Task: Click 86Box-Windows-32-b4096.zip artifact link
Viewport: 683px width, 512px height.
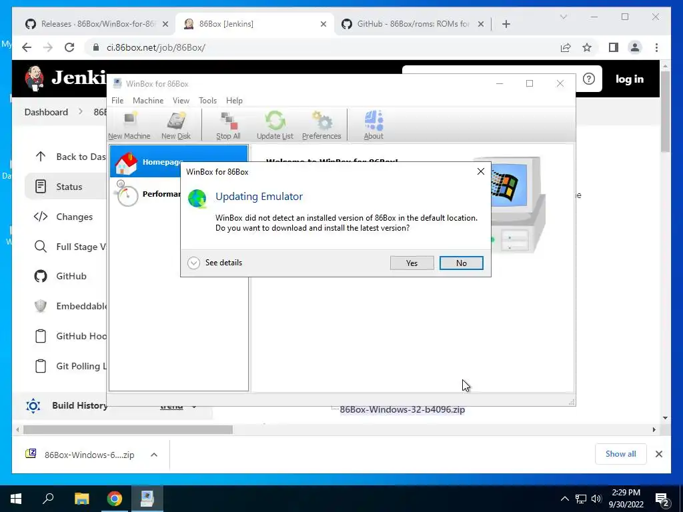Action: pyautogui.click(x=402, y=410)
